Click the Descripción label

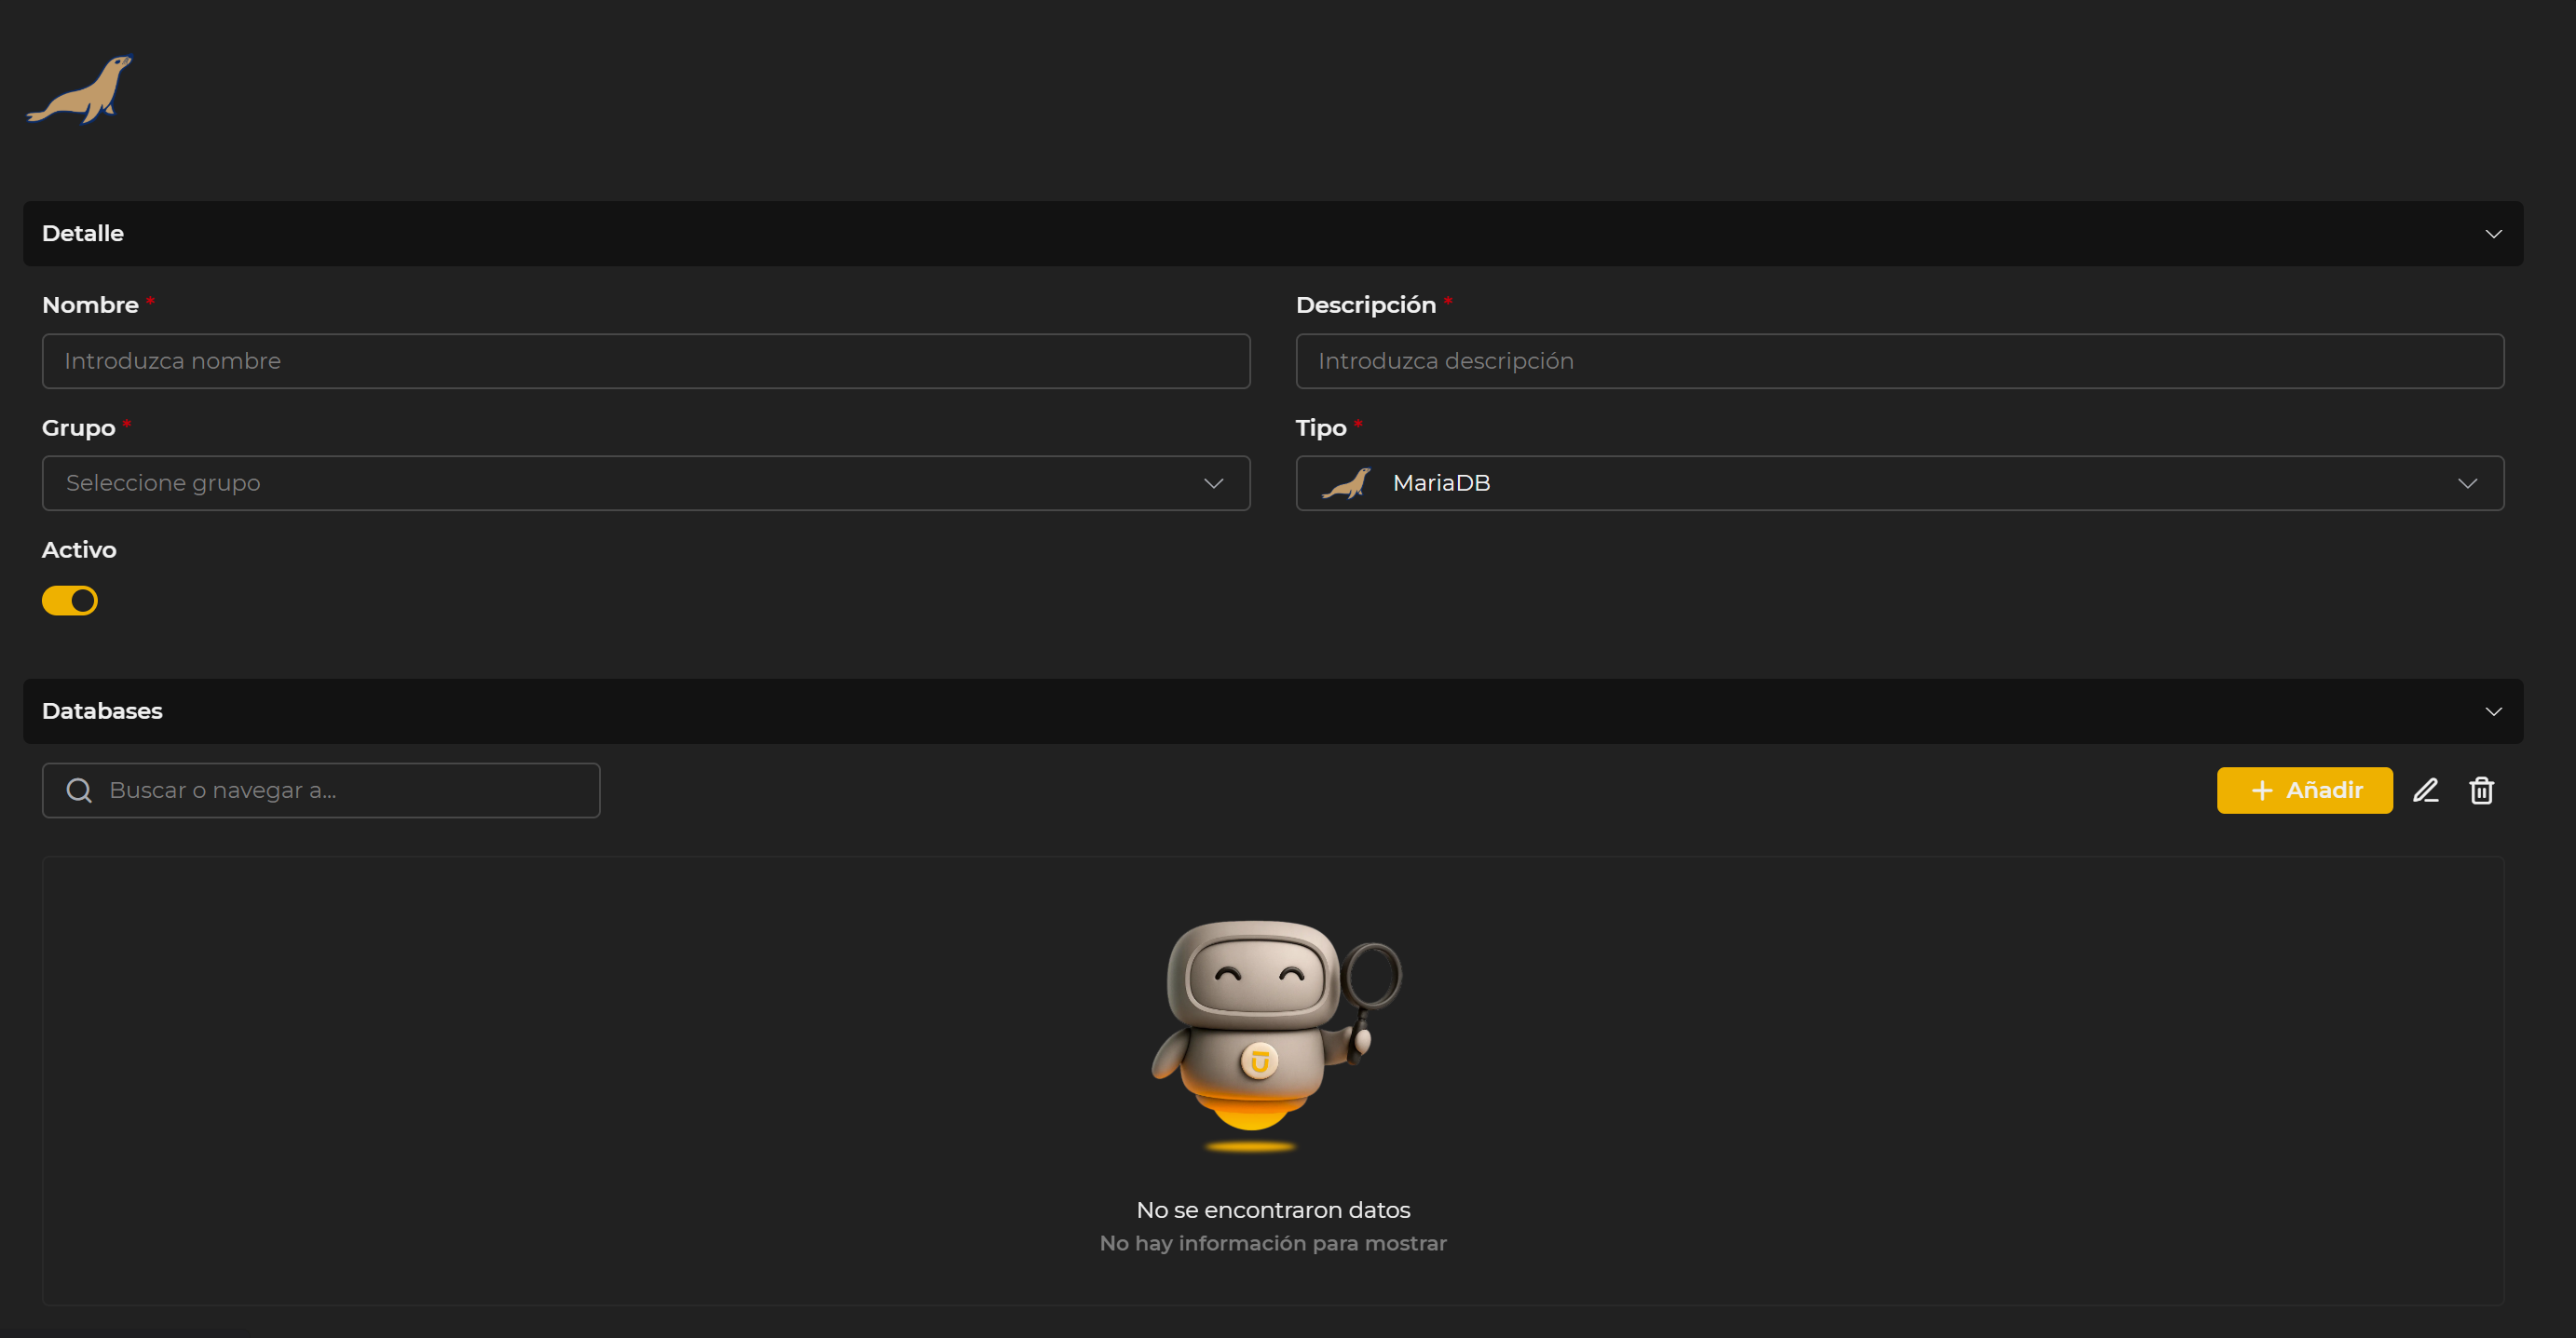[x=1366, y=304]
